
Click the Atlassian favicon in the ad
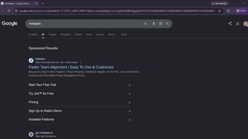(31, 60)
